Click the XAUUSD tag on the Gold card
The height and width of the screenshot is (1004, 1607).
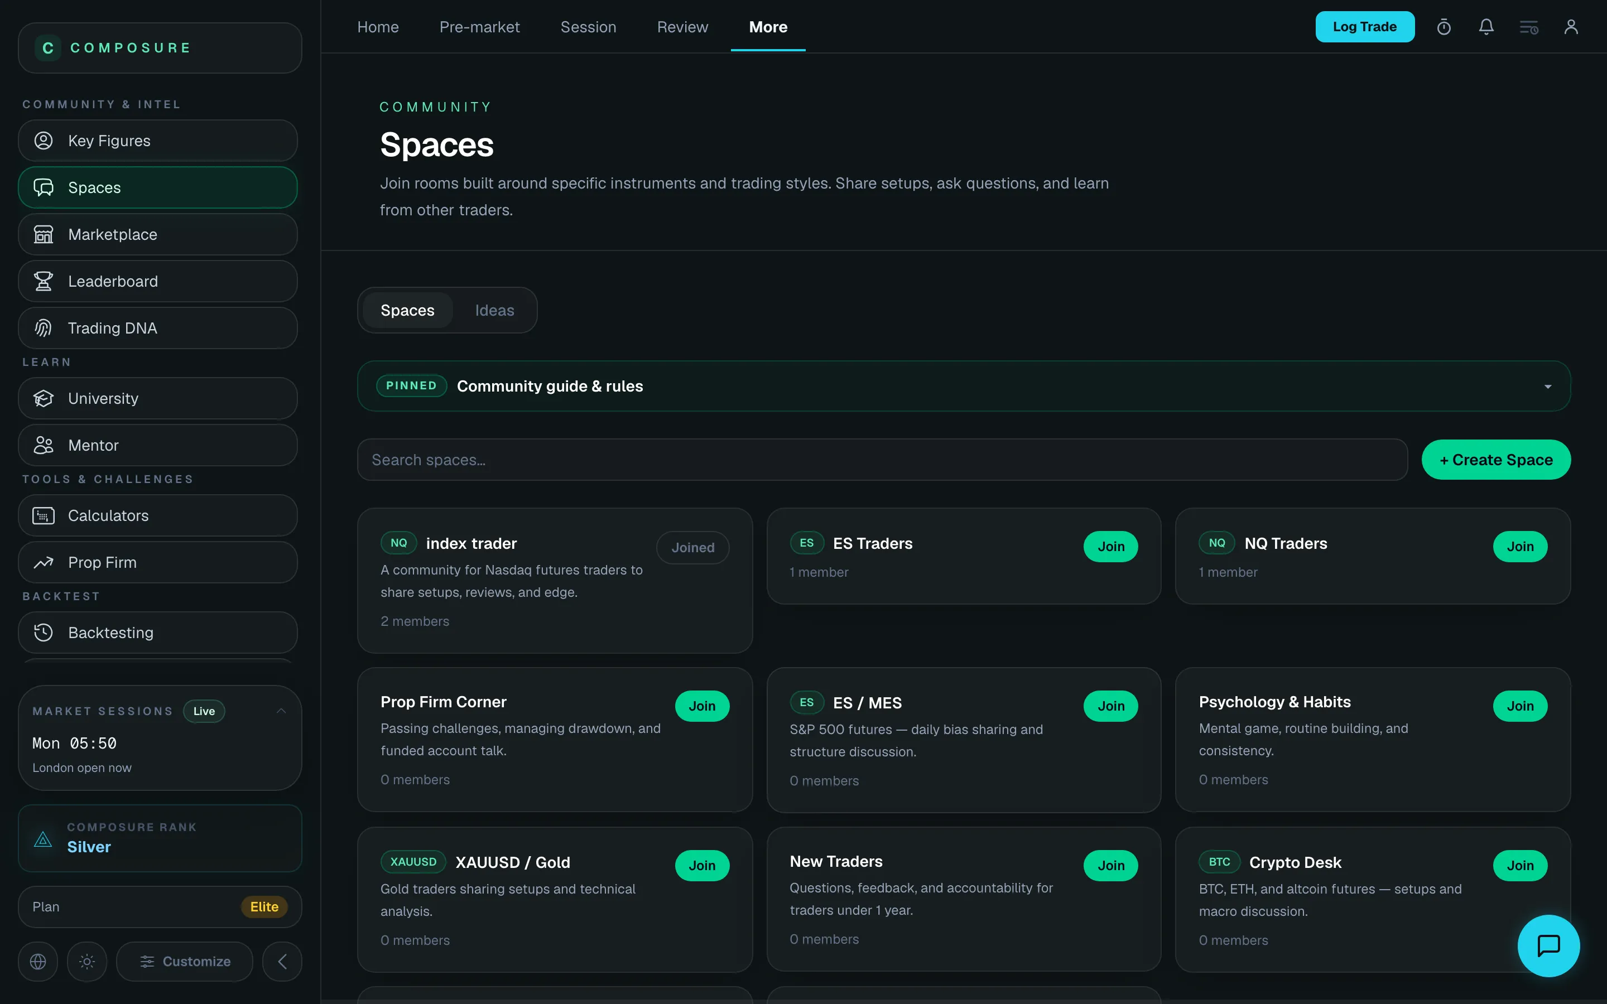pos(413,862)
